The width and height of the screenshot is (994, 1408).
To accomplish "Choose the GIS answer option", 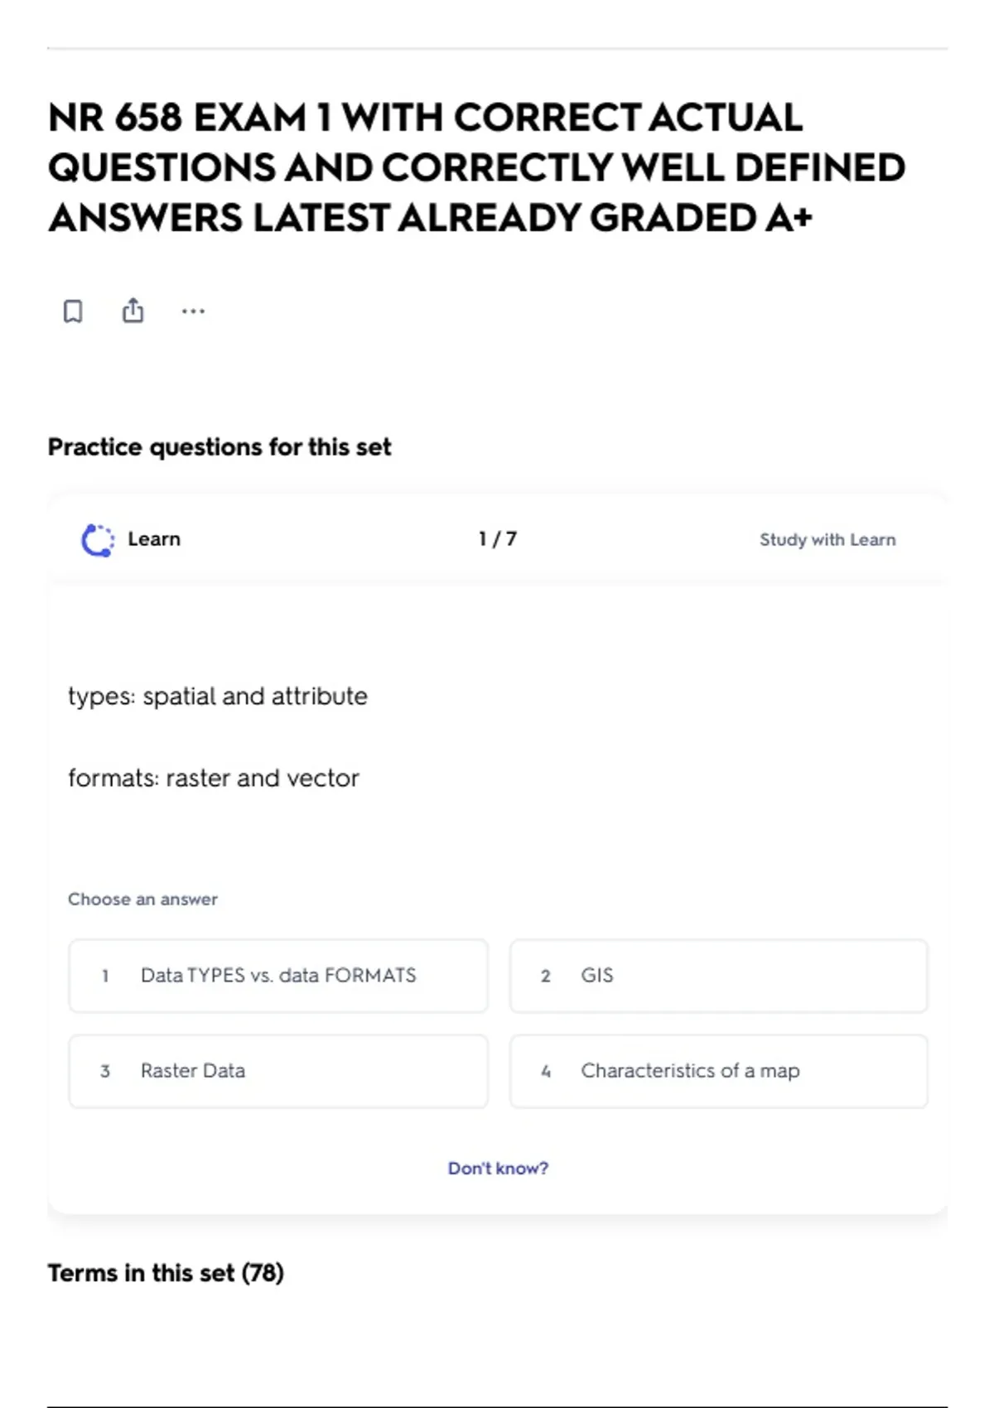I will point(719,976).
